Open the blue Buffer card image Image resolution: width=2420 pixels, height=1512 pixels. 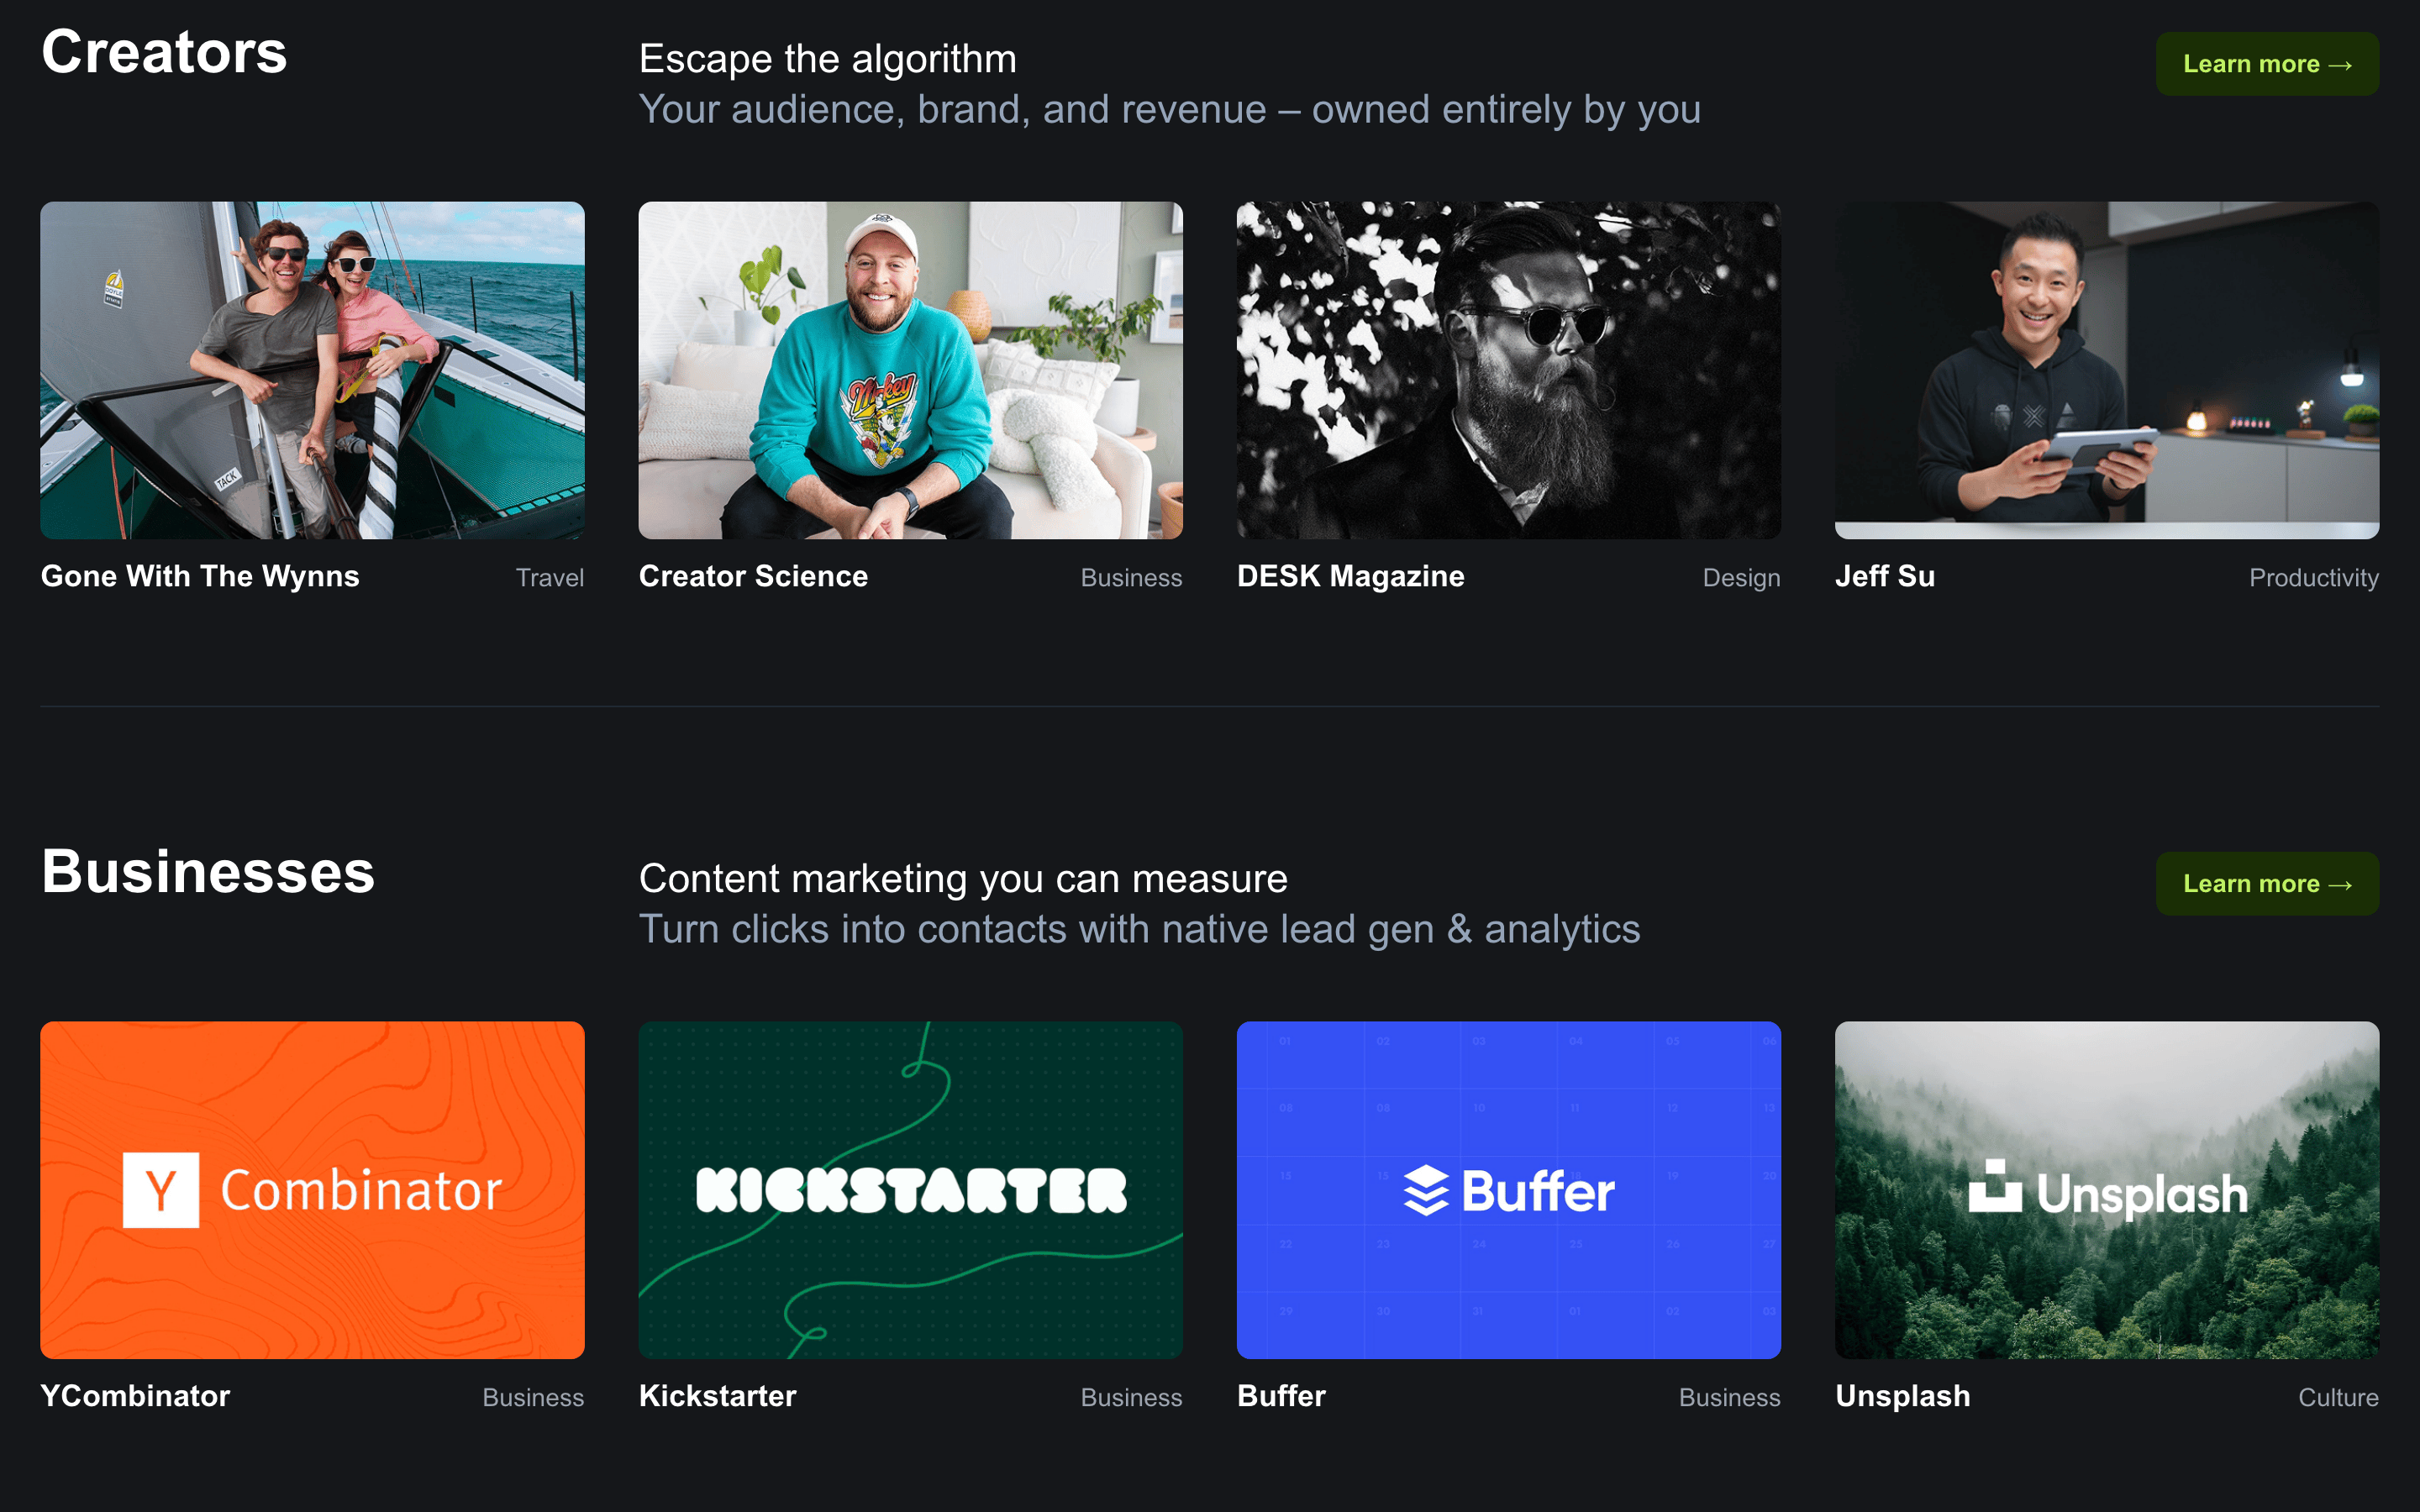coord(1508,1190)
